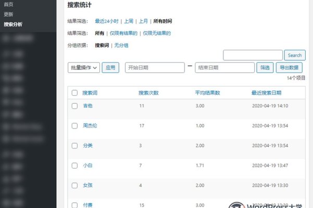
Task: Sort by 平均结果数 column
Action: tap(207, 93)
